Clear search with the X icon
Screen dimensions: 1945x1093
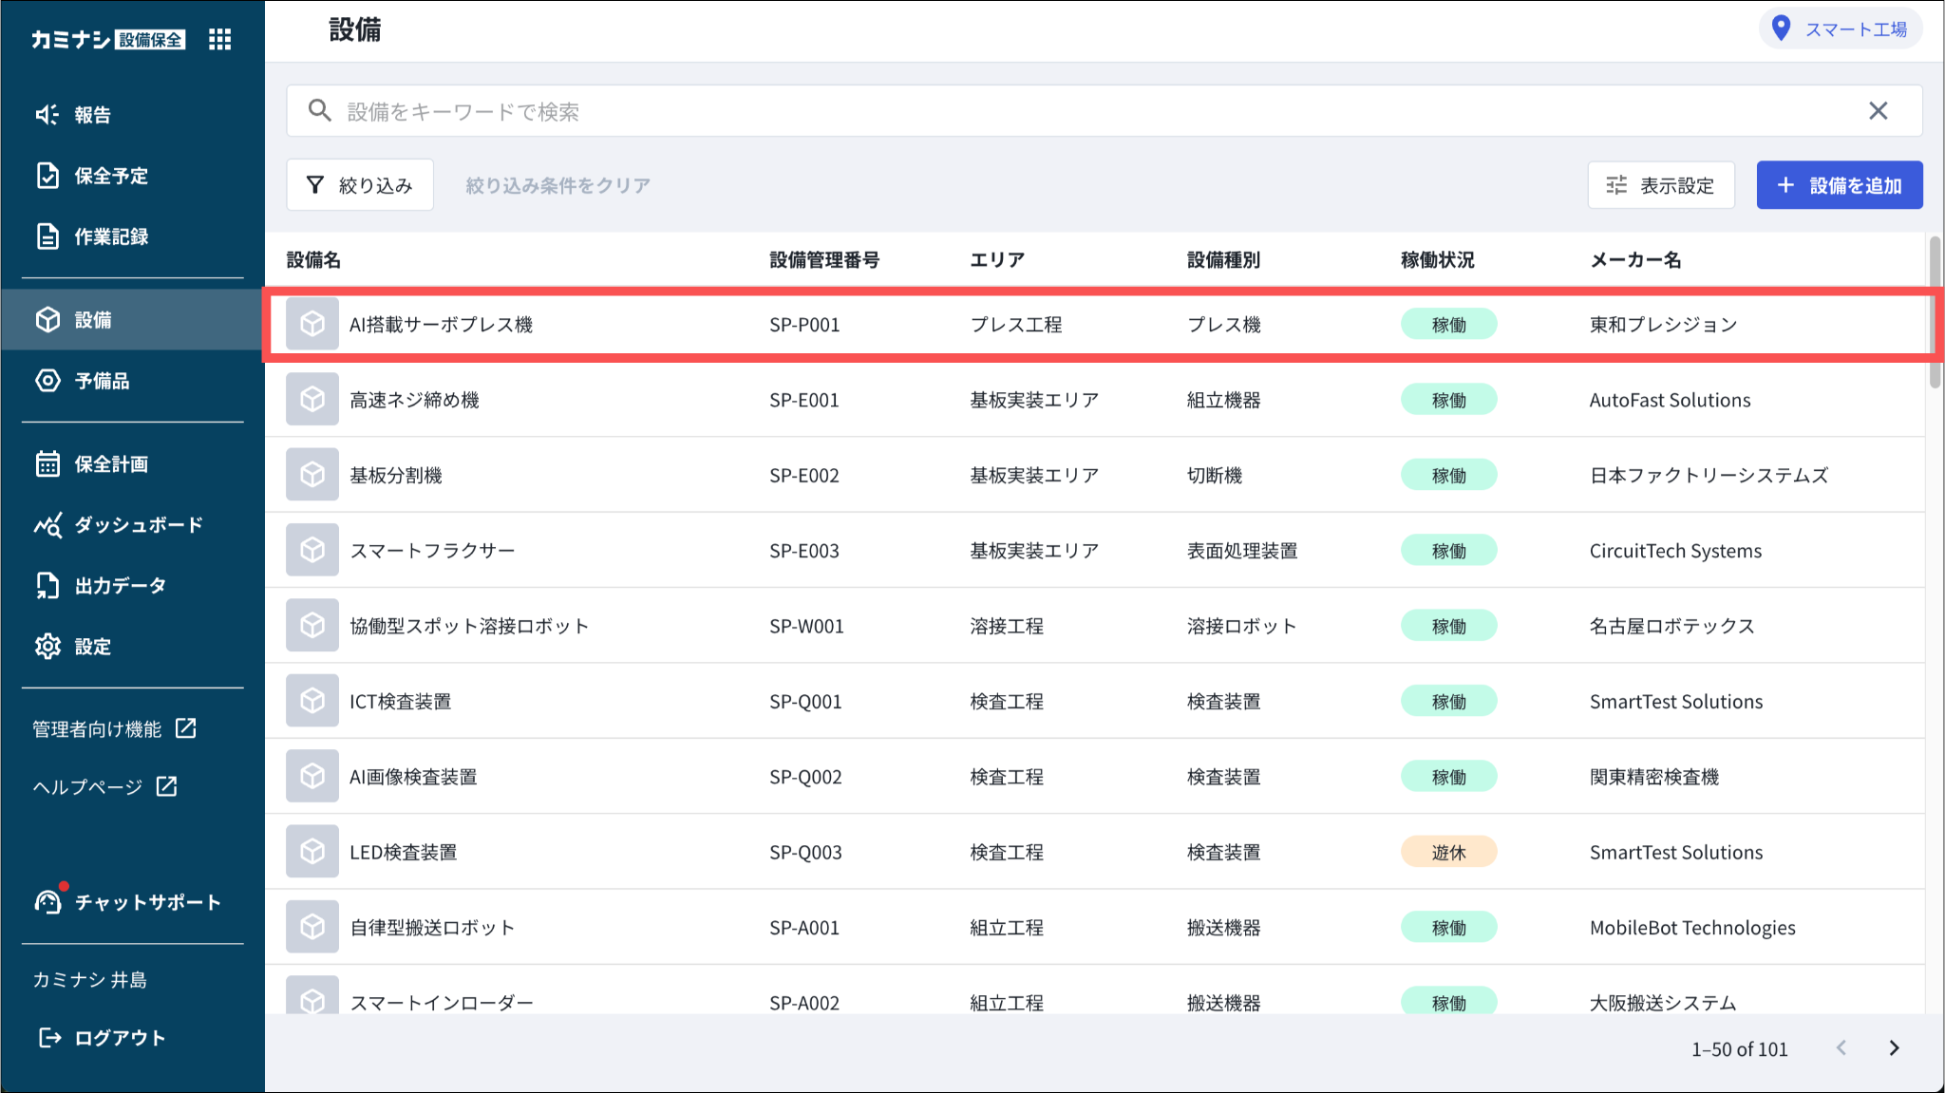pyautogui.click(x=1878, y=111)
